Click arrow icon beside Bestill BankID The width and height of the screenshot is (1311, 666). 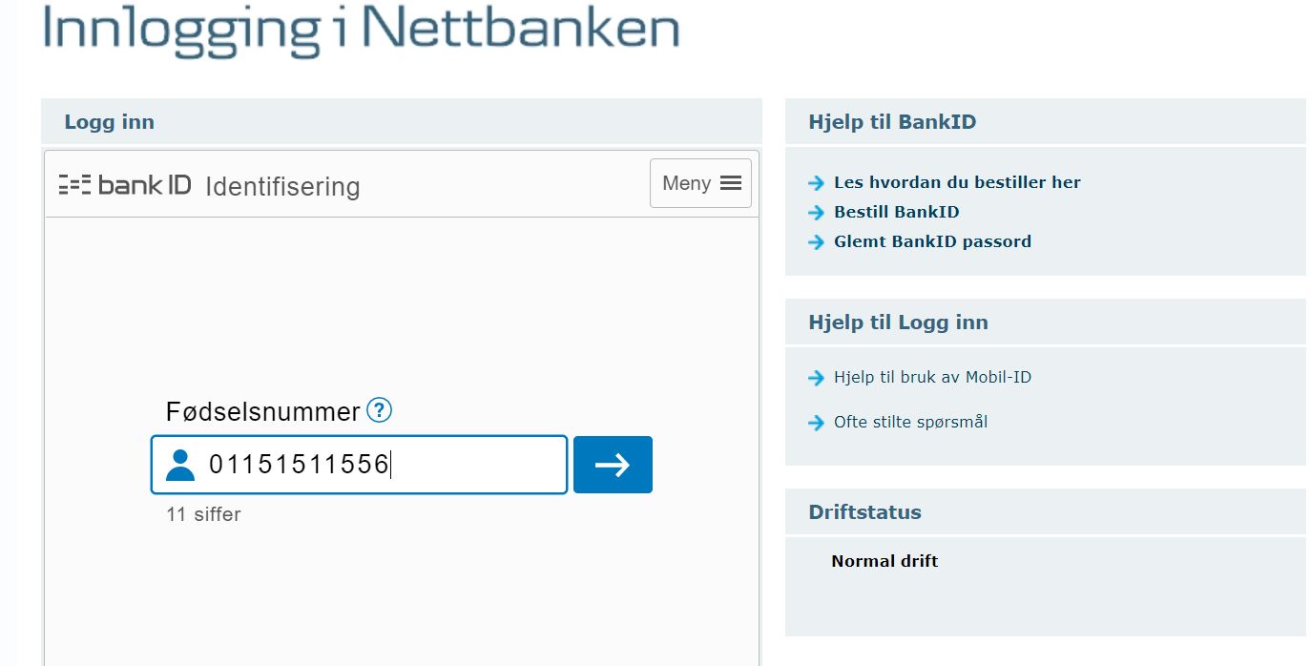(816, 213)
